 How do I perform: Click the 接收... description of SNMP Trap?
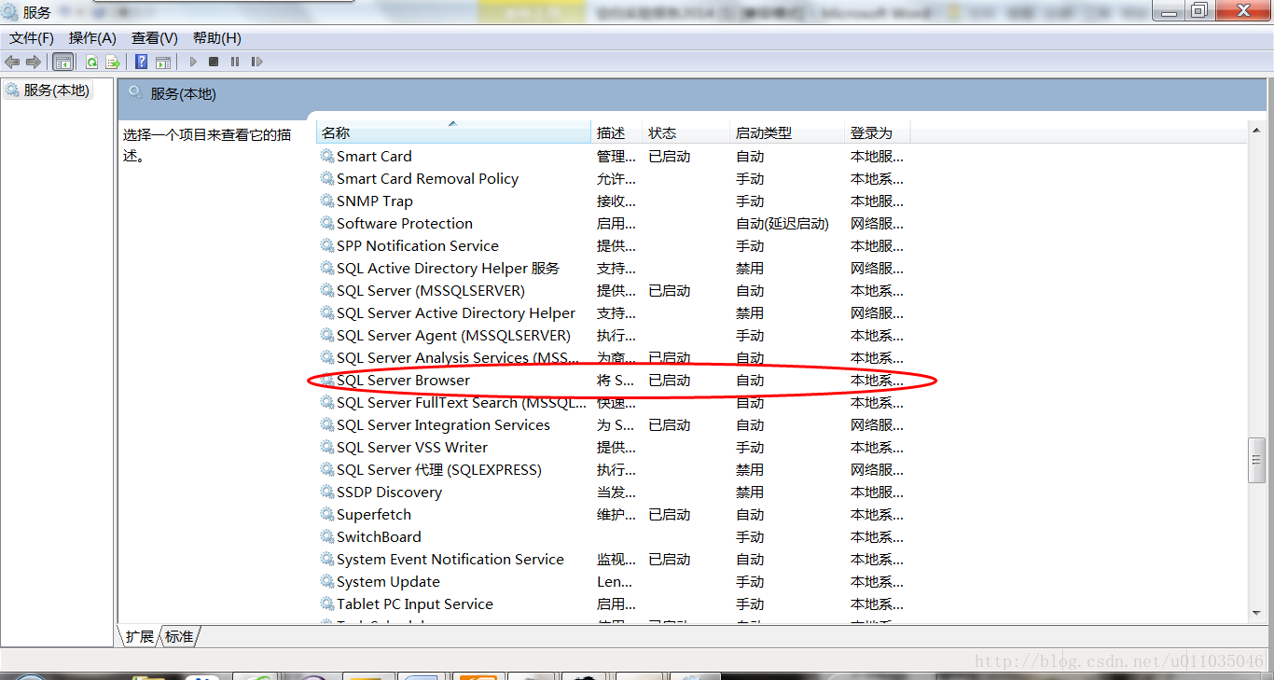[616, 201]
